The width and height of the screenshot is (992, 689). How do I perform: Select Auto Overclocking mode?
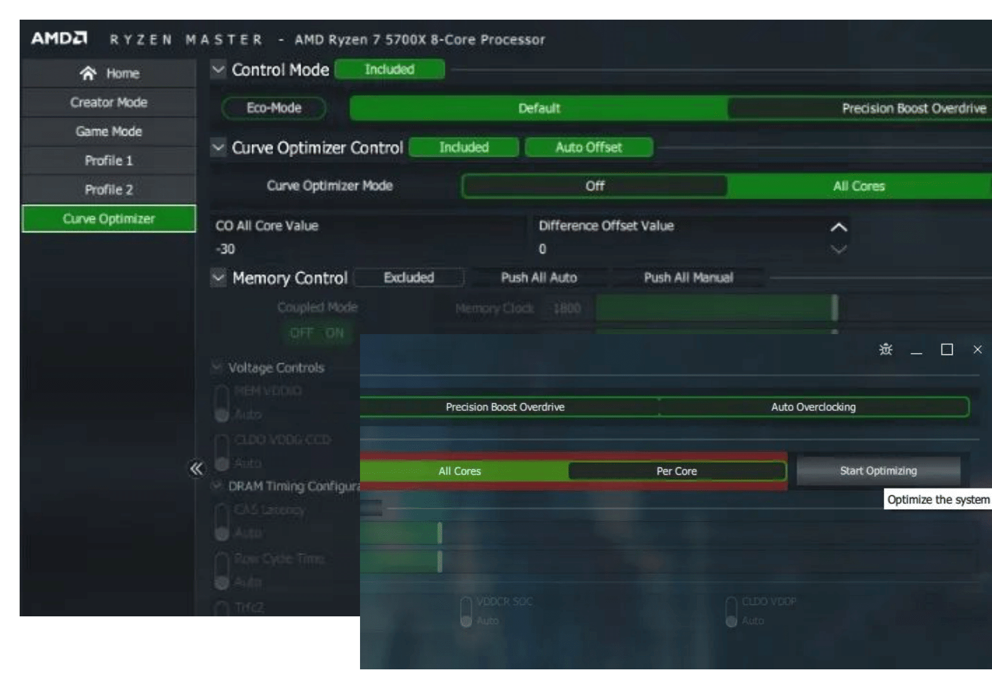[x=813, y=407]
